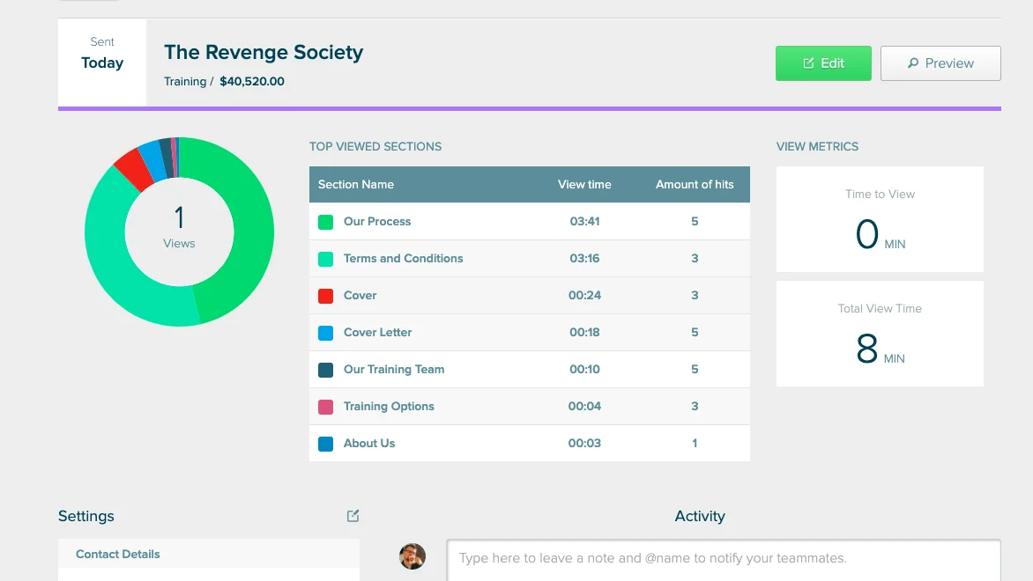Click the About Us blue swatch
This screenshot has width=1033, height=581.
pyautogui.click(x=325, y=444)
